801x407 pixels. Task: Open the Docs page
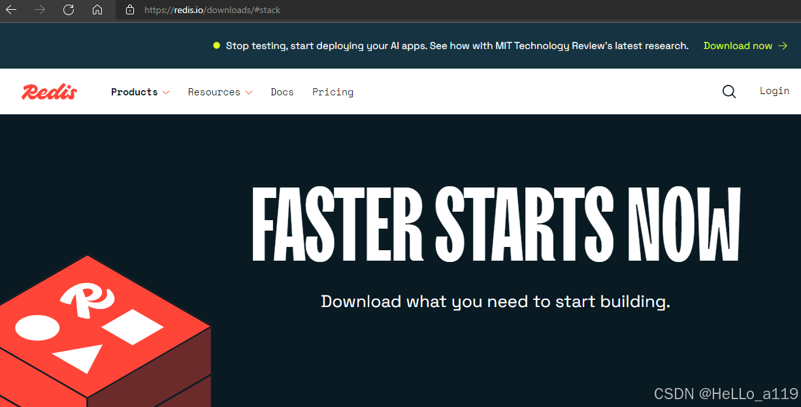(282, 92)
